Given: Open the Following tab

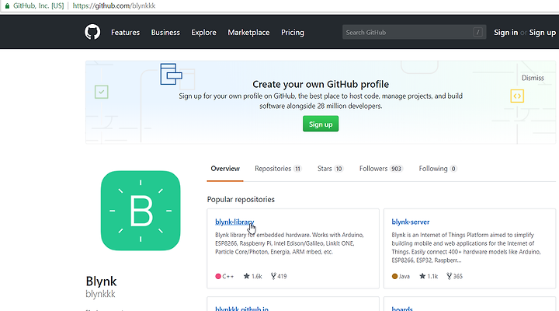Looking at the screenshot, I should click(x=438, y=169).
